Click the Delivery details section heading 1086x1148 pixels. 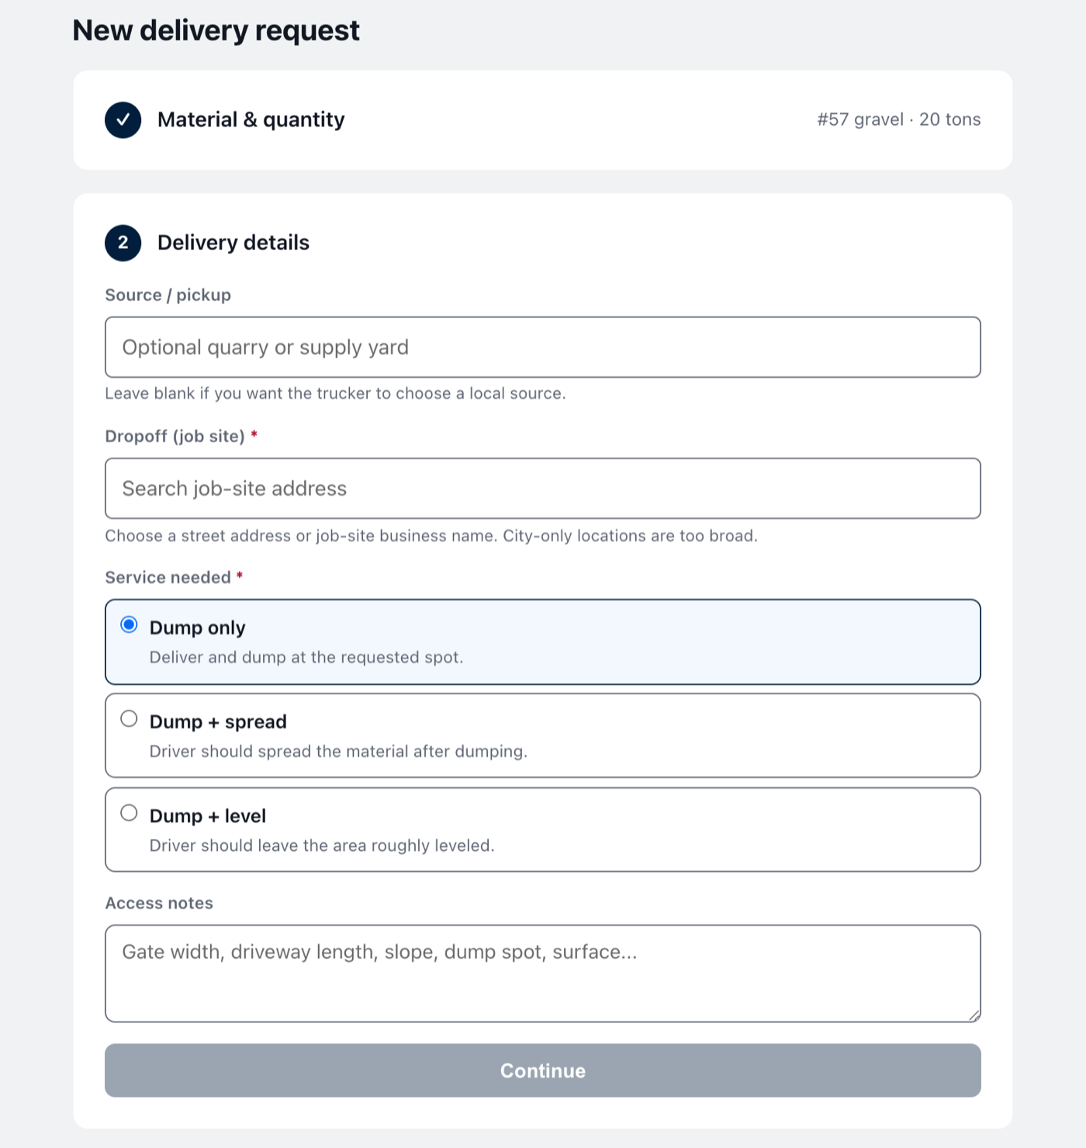tap(233, 243)
